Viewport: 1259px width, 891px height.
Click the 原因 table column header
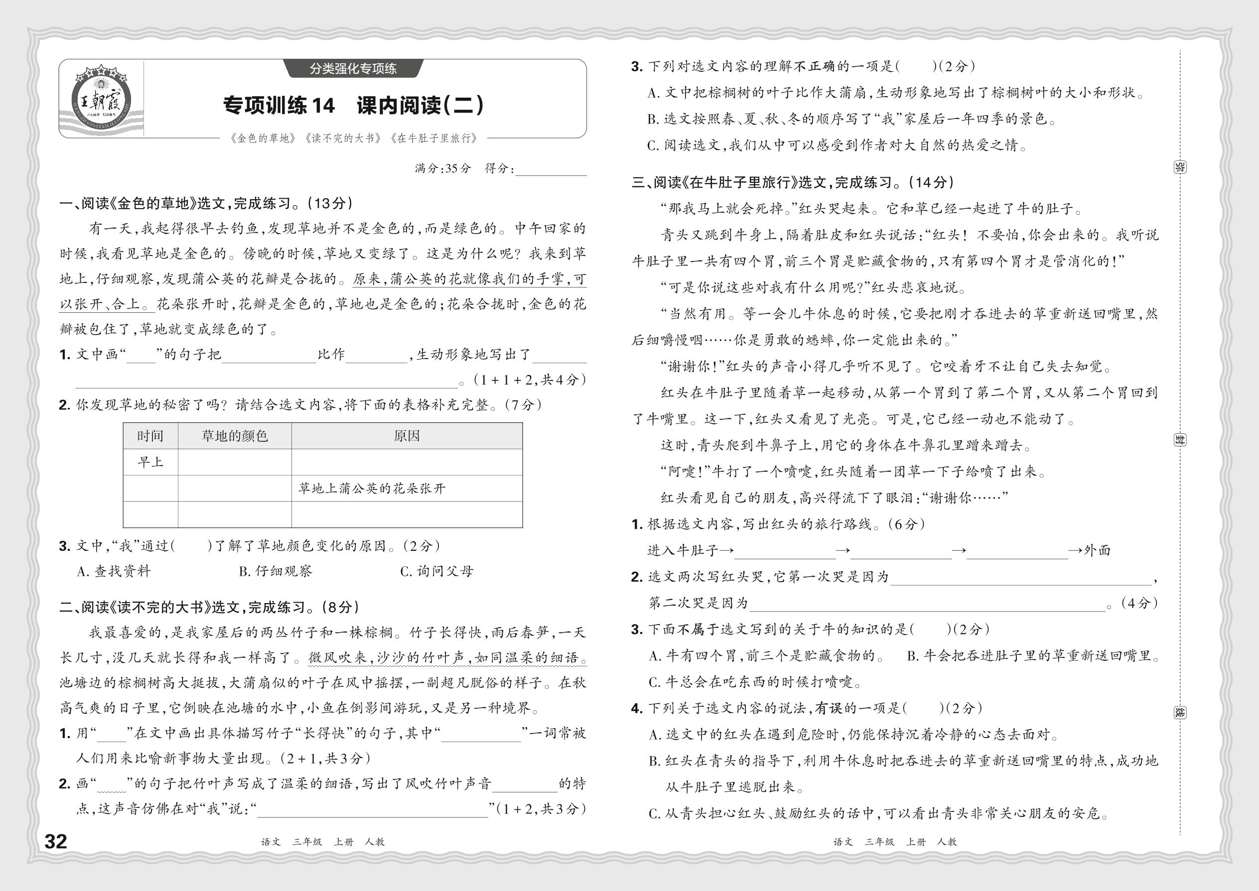(x=406, y=436)
